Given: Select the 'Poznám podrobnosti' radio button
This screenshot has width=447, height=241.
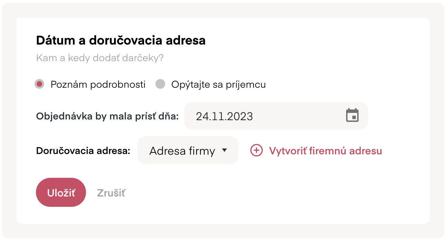Looking at the screenshot, I should (x=39, y=84).
